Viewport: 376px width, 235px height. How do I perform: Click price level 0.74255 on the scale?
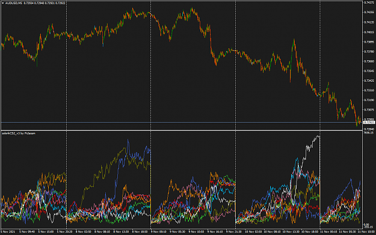coord(369,12)
